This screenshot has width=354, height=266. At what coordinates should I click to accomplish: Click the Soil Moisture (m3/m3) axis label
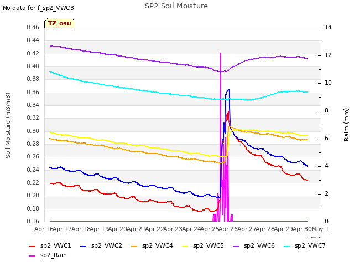point(8,125)
